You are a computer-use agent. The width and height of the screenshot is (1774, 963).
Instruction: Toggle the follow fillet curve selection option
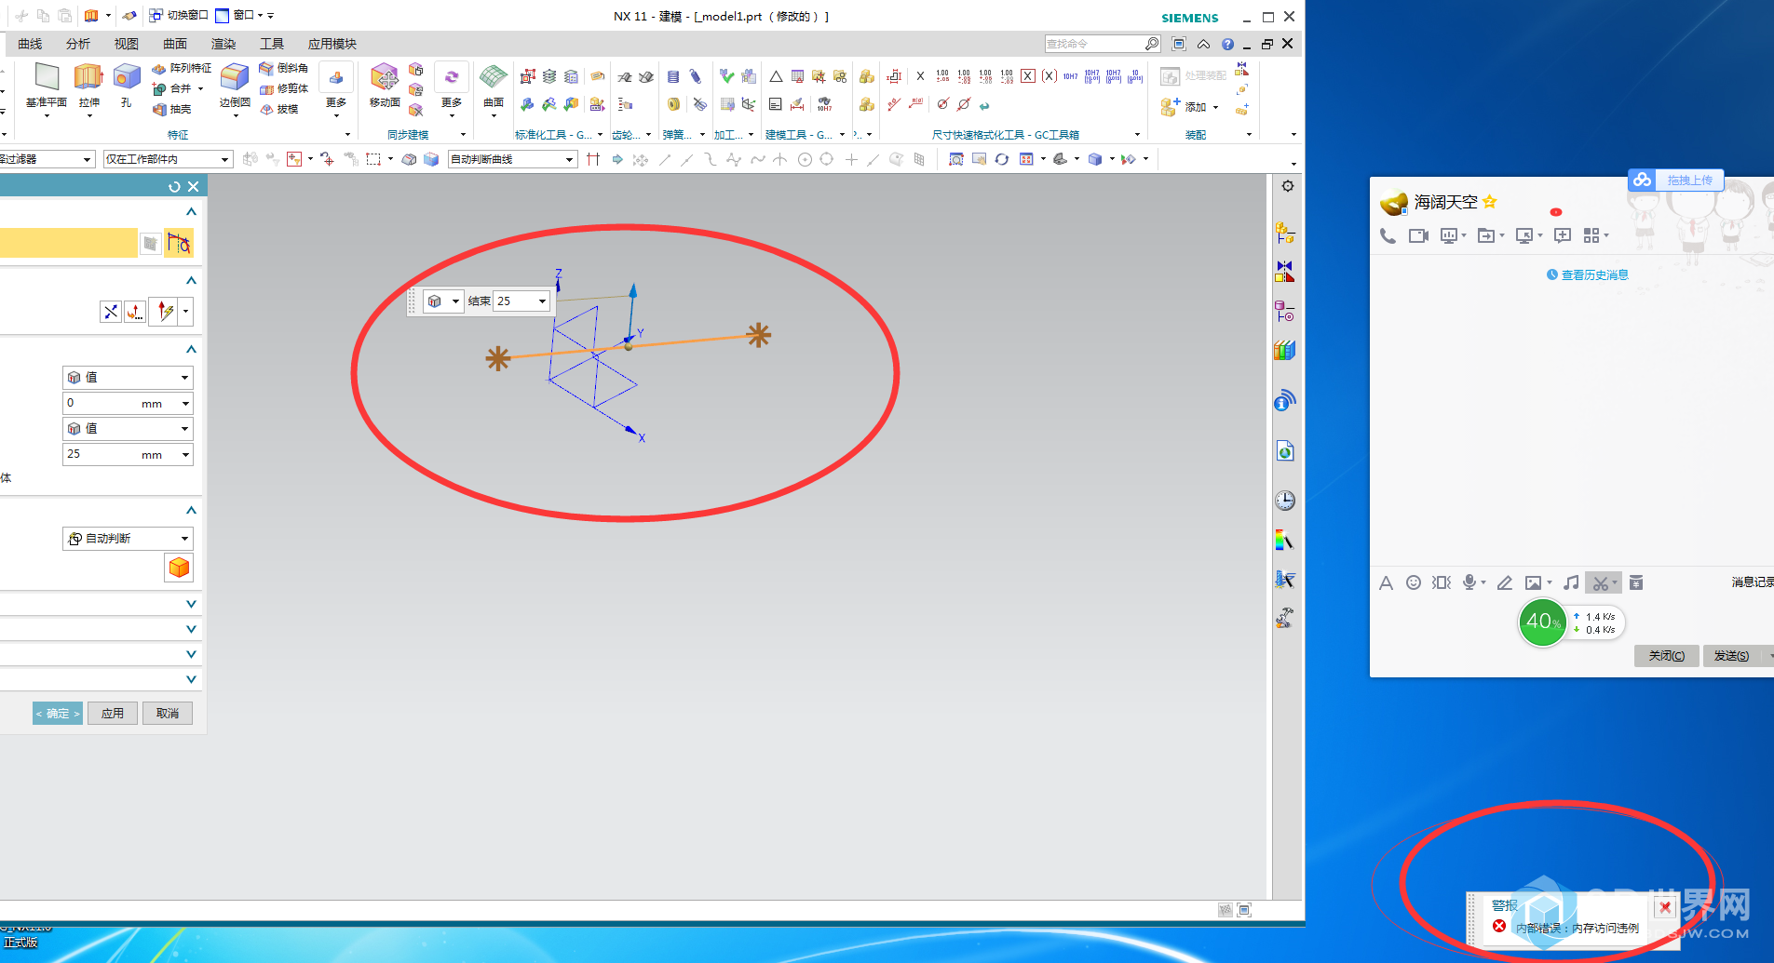[x=617, y=159]
